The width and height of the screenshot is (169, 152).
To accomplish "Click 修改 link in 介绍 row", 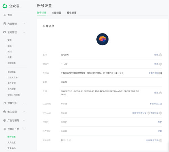I will pos(156,93).
